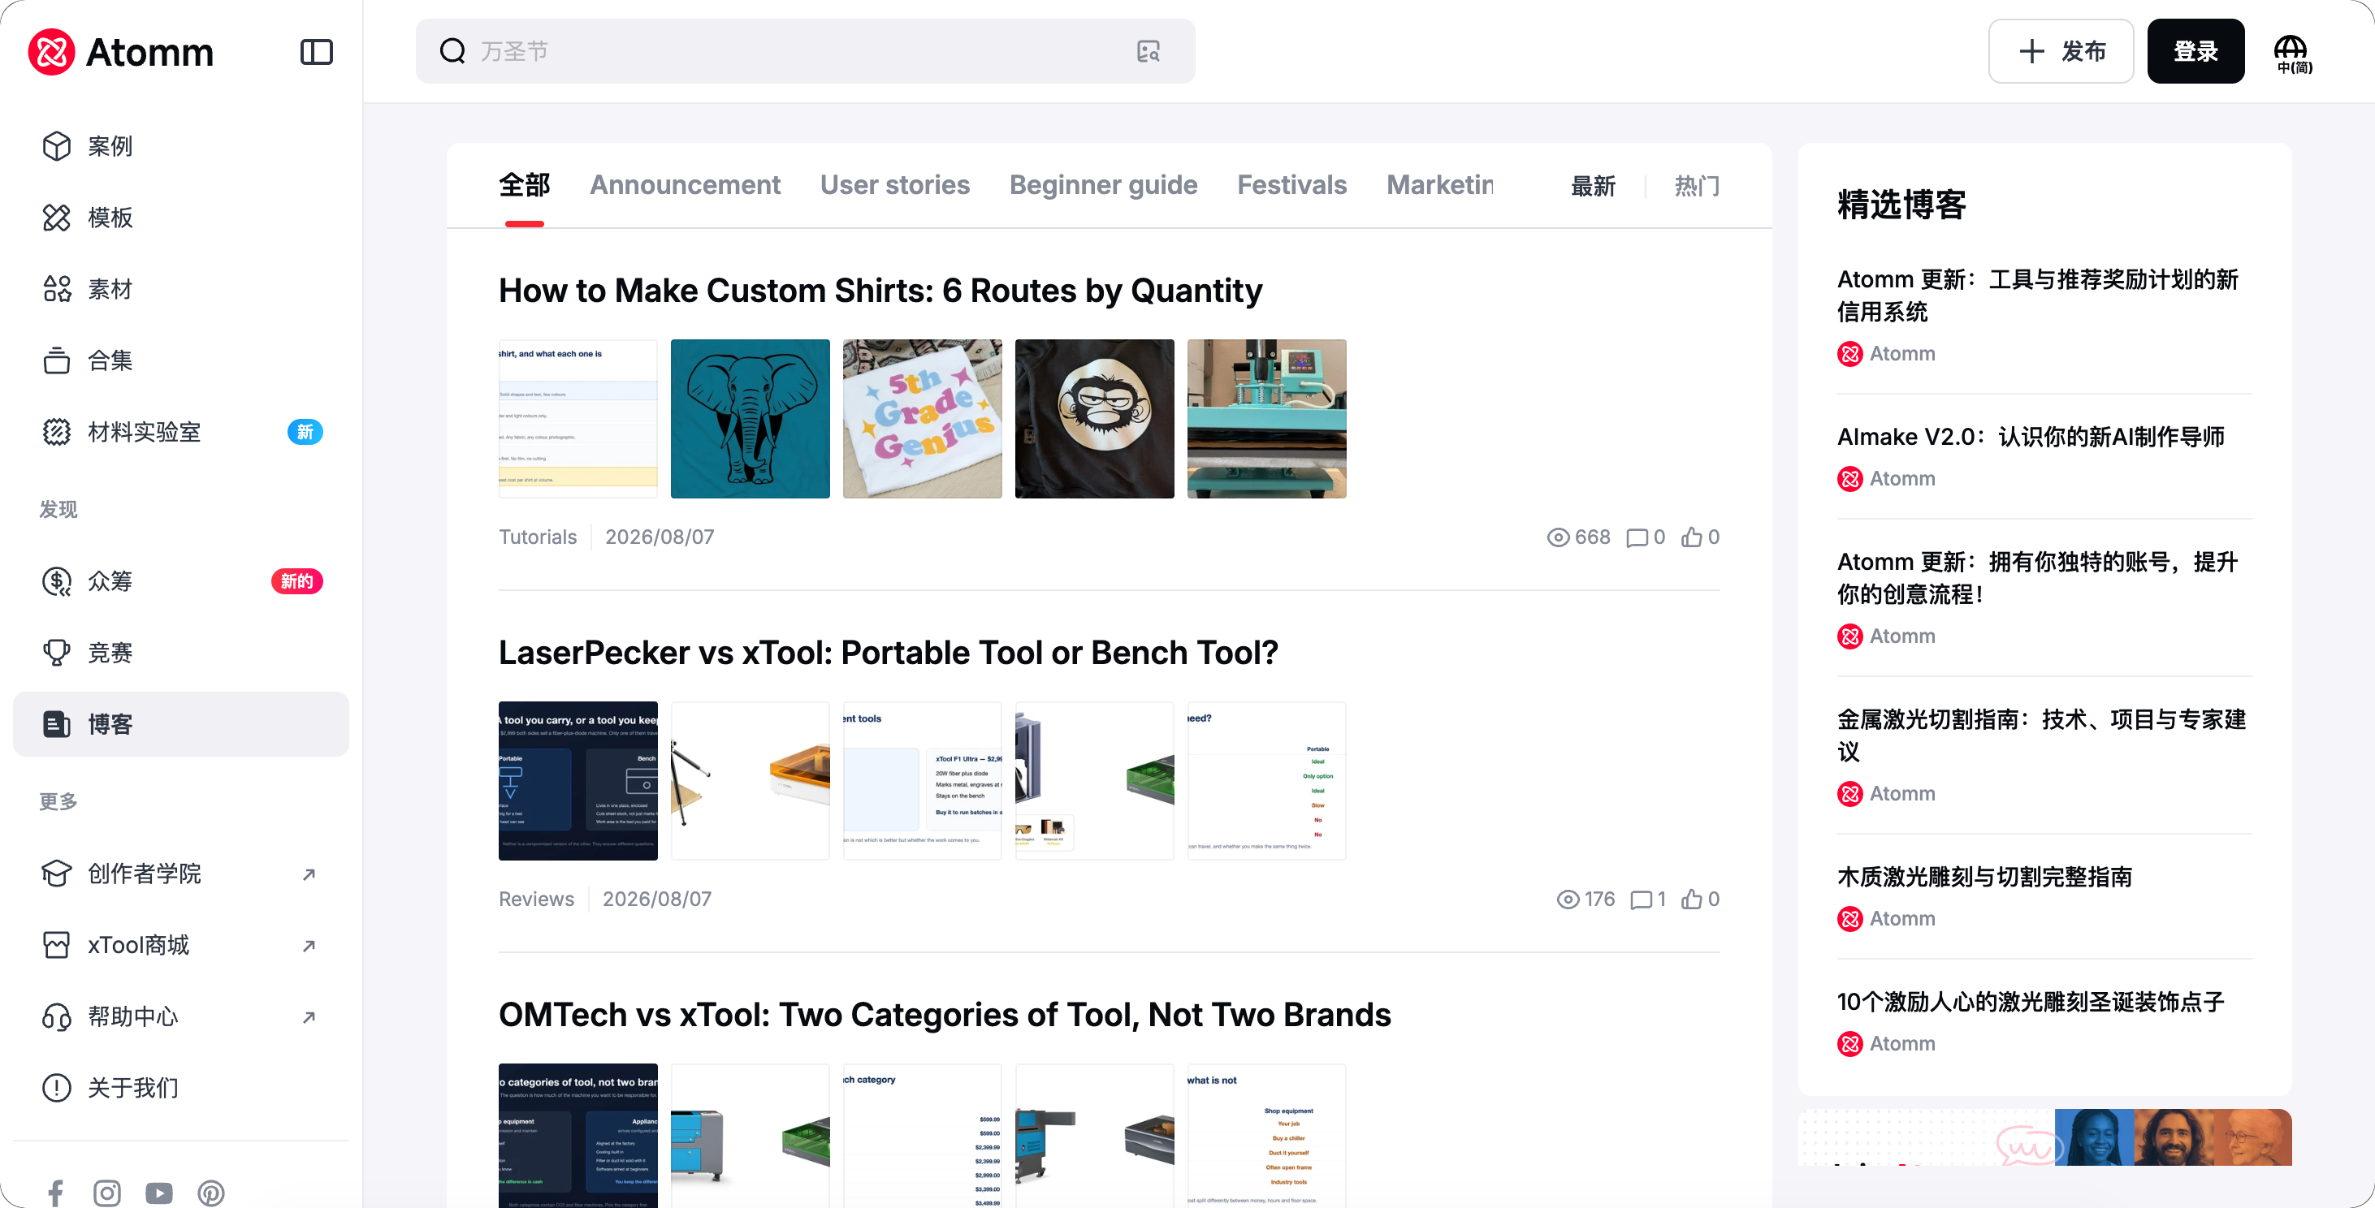Screen dimensions: 2375x1208
Task: Go to 模板 templates in the sidebar
Action: (180, 218)
